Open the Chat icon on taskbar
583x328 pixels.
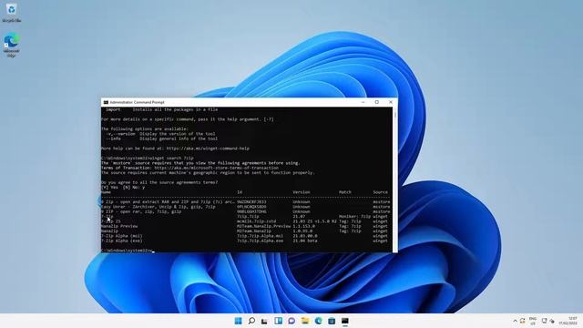pyautogui.click(x=291, y=321)
